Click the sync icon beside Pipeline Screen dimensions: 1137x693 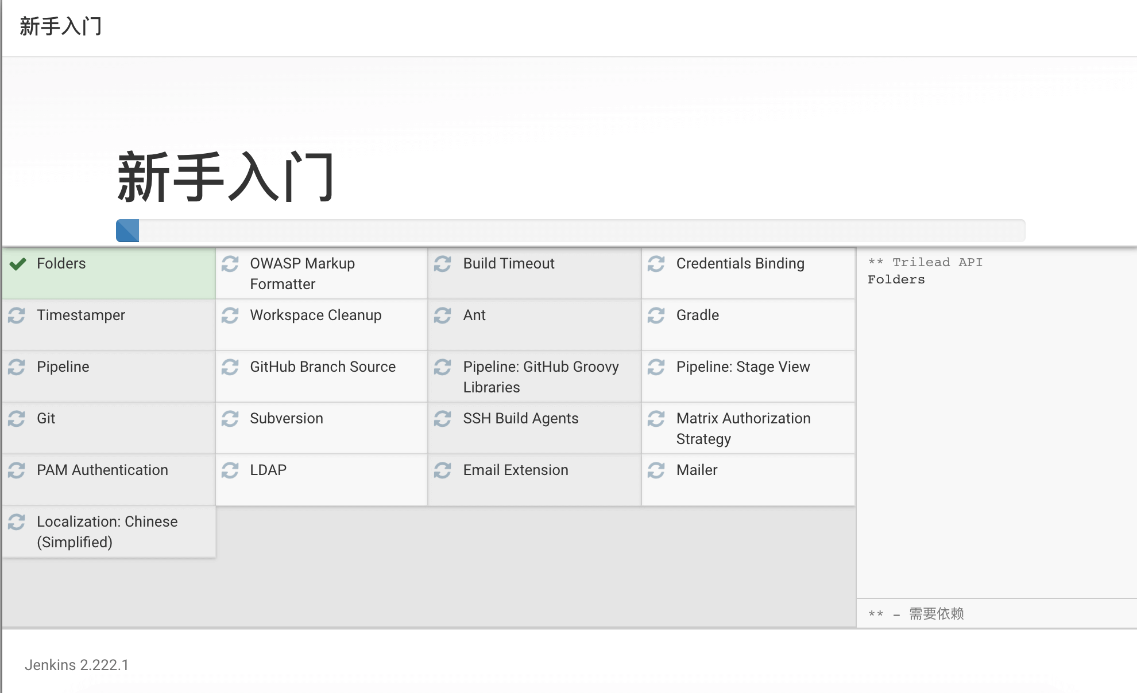click(17, 367)
